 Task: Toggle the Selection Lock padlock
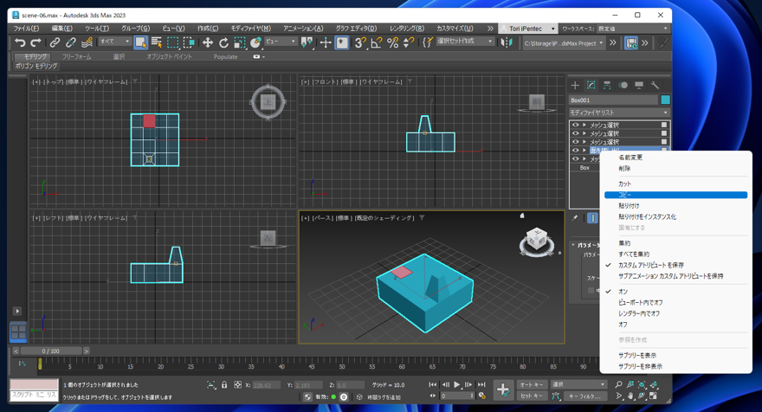[x=224, y=385]
